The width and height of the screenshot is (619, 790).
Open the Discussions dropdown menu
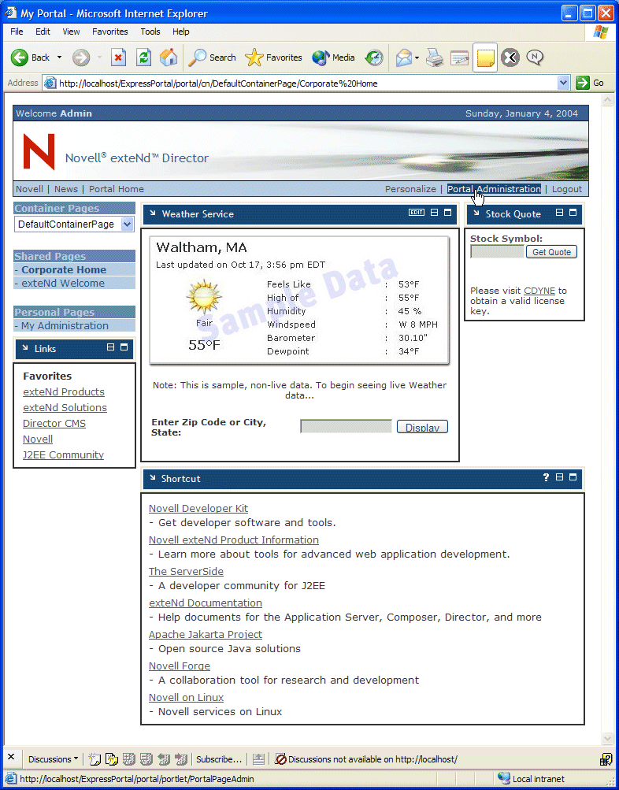pos(53,758)
